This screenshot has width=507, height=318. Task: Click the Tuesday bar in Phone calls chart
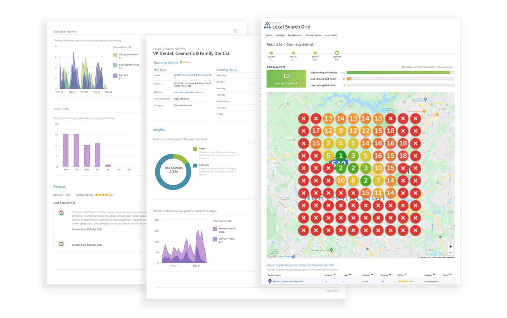[77, 151]
